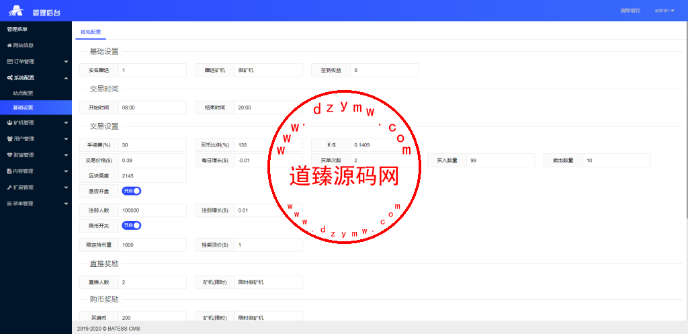Toggle the 是否开盘 switch
The image size is (688, 334).
click(x=132, y=191)
